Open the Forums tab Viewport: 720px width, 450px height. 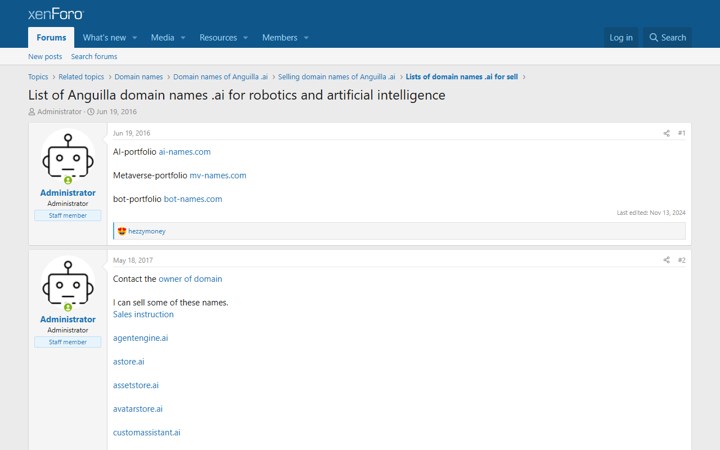click(x=51, y=38)
